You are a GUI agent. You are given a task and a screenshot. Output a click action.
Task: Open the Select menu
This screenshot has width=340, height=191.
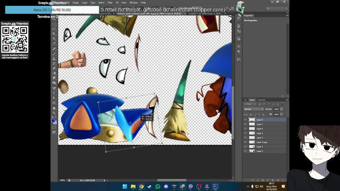tap(101, 3)
